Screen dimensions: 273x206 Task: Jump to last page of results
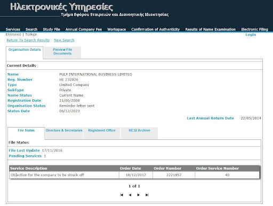point(147,195)
